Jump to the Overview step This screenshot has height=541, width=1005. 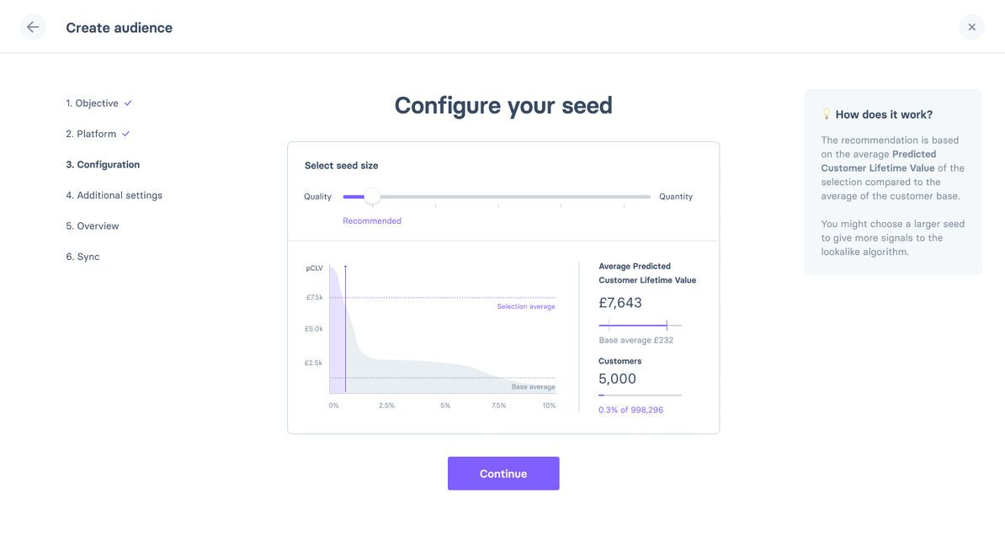93,226
